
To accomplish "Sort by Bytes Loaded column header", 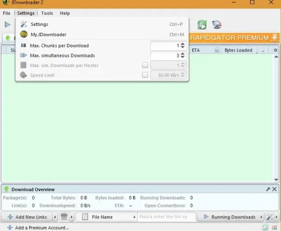I will 238,50.
